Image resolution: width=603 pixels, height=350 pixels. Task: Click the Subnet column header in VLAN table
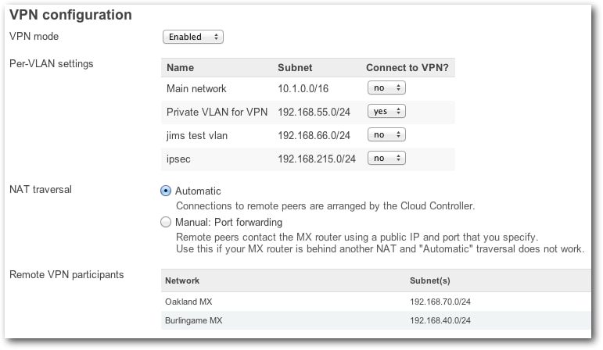point(295,68)
